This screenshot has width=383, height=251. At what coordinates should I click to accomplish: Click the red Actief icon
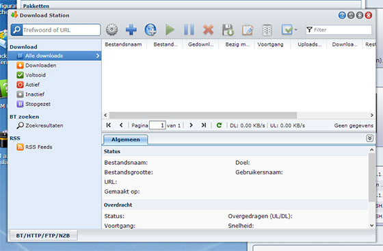click(20, 85)
